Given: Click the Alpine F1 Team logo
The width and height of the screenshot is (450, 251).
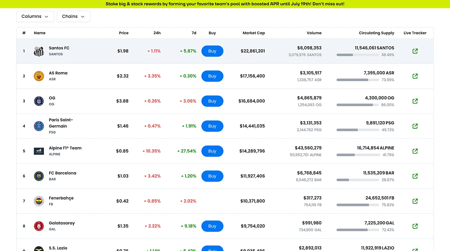Looking at the screenshot, I should [39, 151].
